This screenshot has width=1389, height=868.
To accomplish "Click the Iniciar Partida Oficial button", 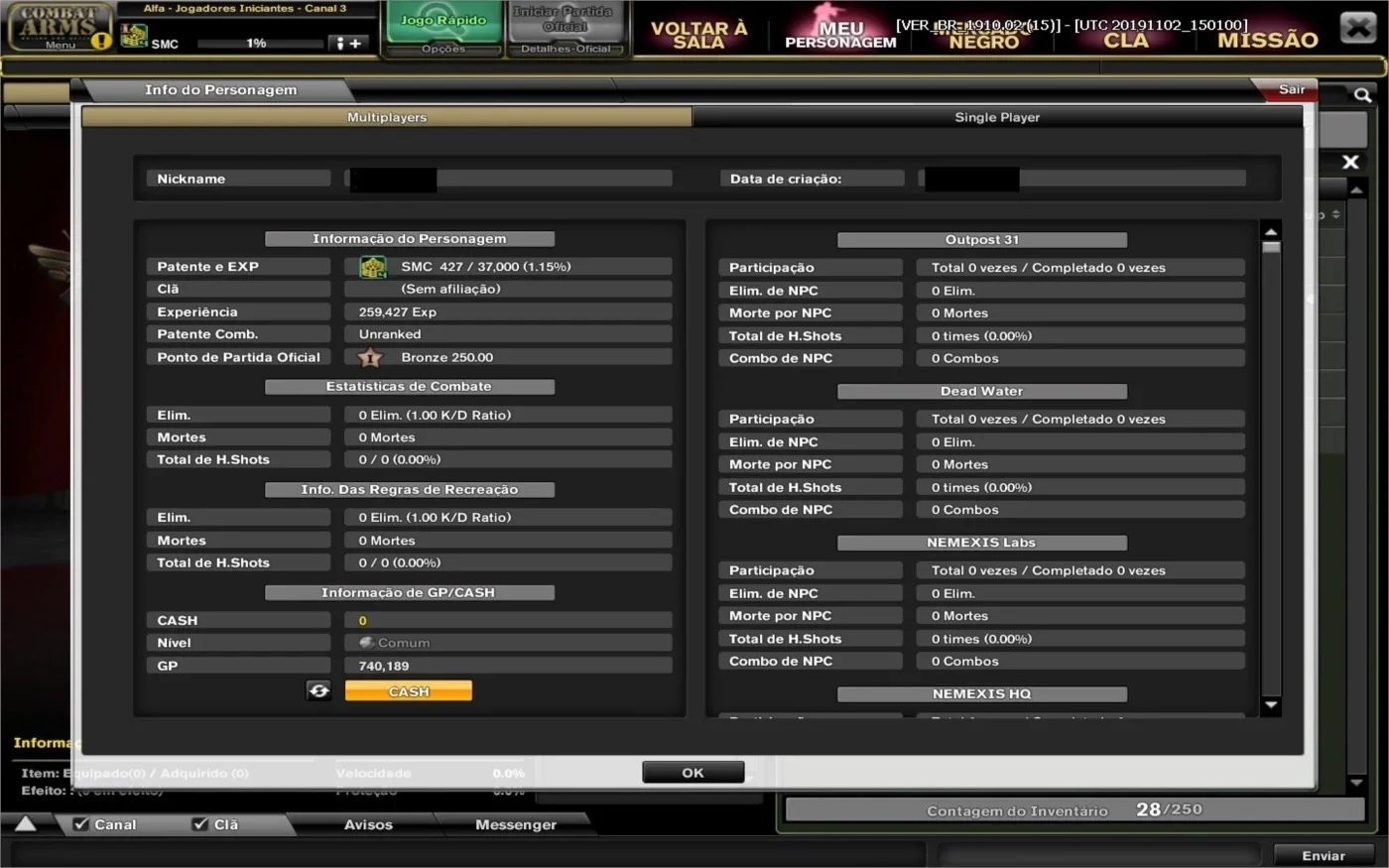I will point(565,22).
